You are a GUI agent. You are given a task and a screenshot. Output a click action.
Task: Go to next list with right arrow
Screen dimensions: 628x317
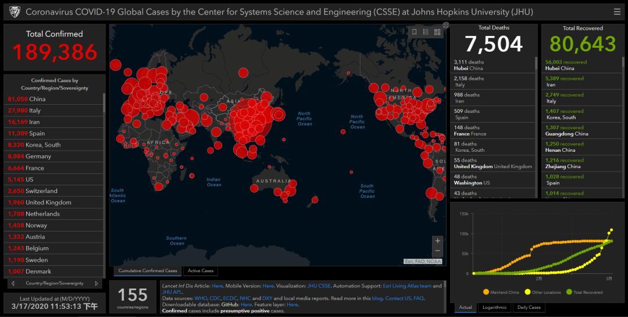pos(96,283)
